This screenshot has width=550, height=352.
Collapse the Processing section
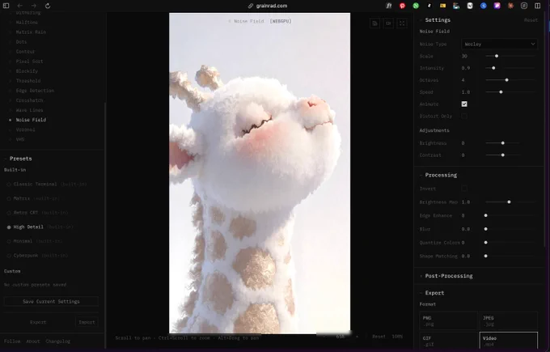[438, 175]
